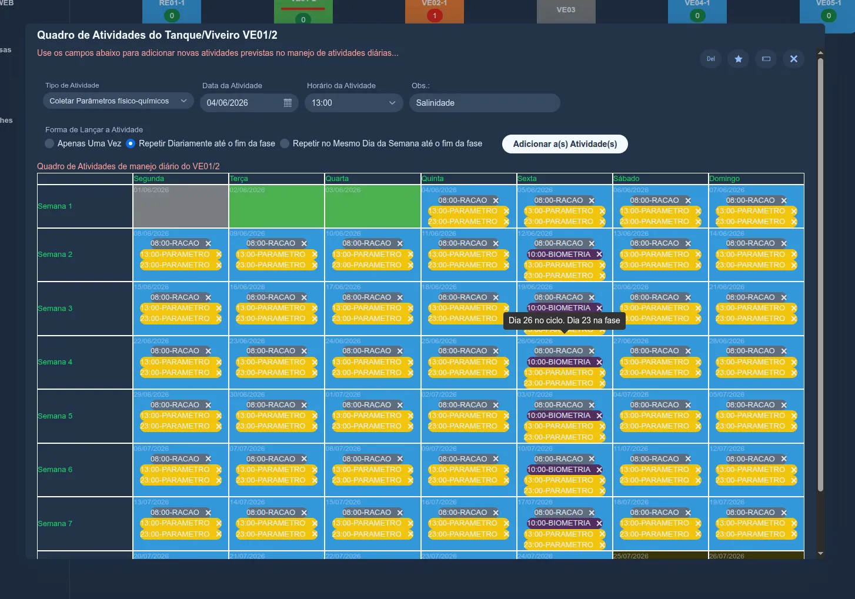This screenshot has height=599, width=855.
Task: Open the Tipo de Atividade dropdown
Action: [x=118, y=101]
